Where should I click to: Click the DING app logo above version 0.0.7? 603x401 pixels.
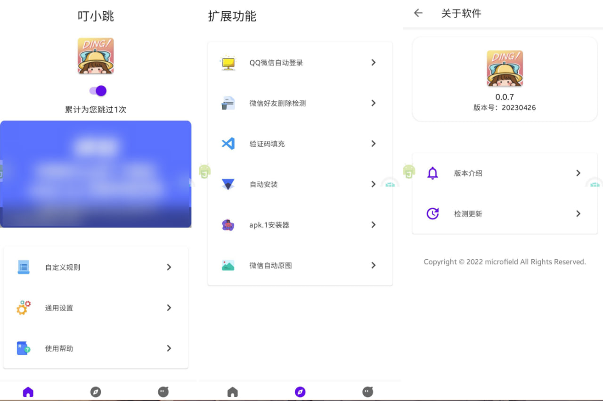tap(505, 68)
